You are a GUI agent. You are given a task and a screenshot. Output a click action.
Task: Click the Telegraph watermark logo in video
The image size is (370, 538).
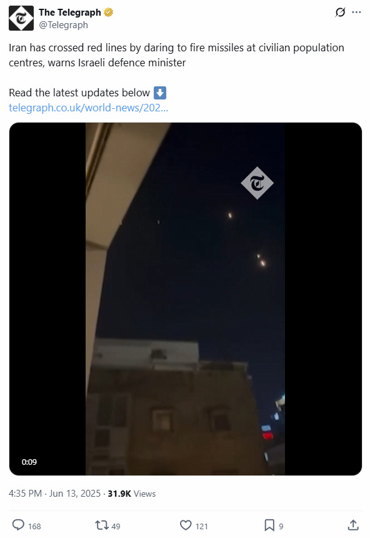click(x=257, y=183)
